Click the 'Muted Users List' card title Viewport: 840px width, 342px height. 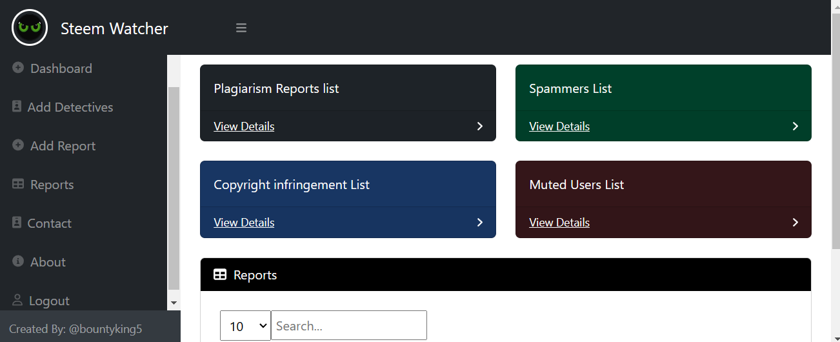click(x=577, y=185)
